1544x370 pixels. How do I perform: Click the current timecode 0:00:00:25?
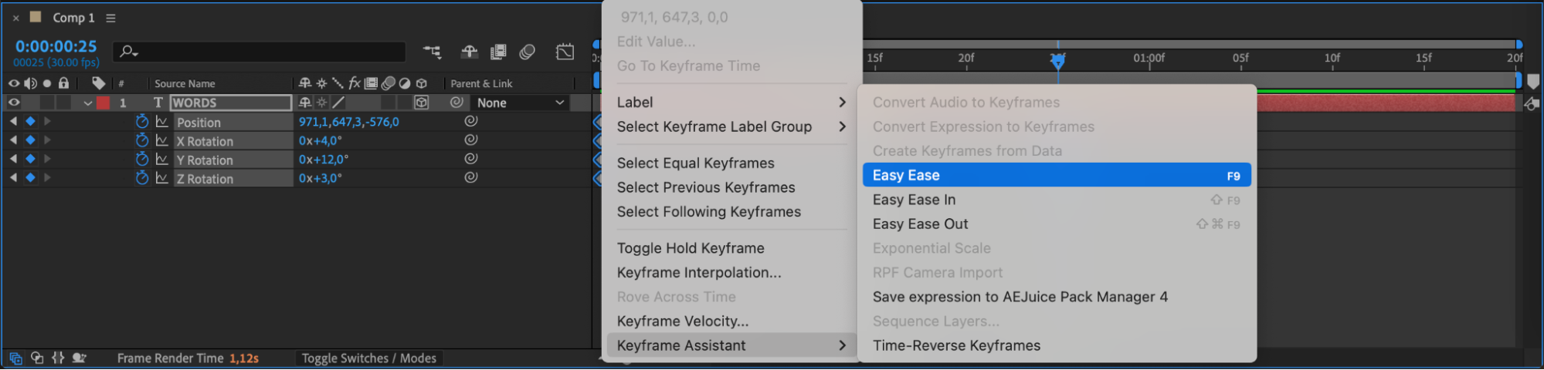(x=56, y=46)
